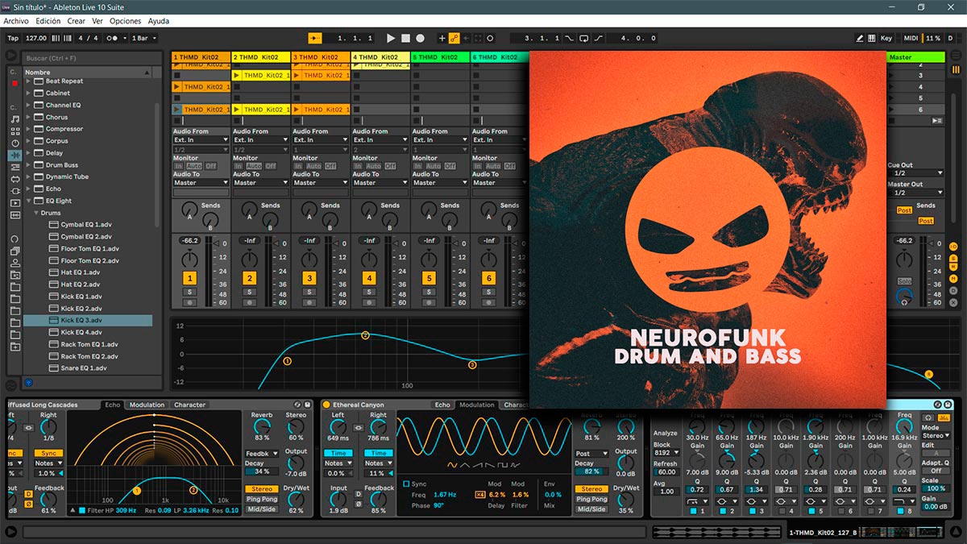The image size is (967, 544).
Task: Open the Edición menu
Action: (48, 21)
